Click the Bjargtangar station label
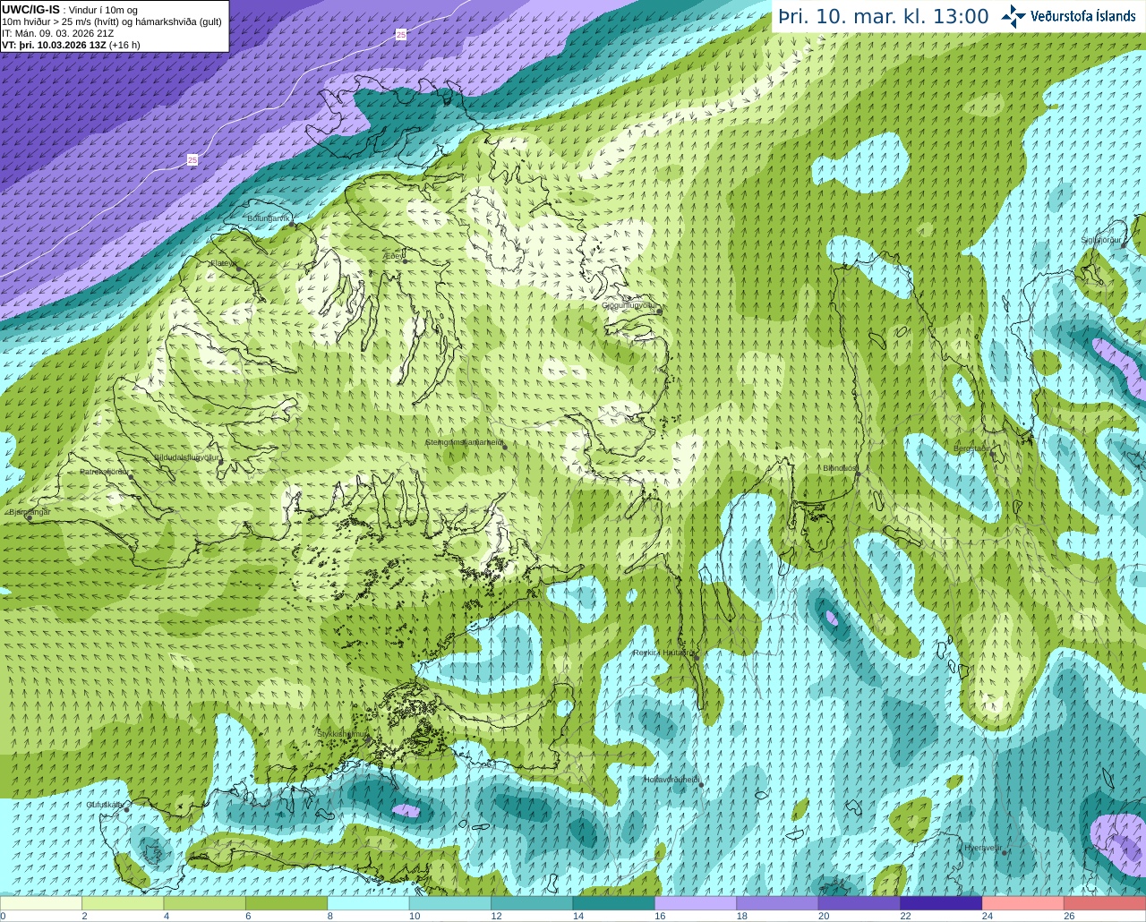1146x922 pixels. [30, 512]
